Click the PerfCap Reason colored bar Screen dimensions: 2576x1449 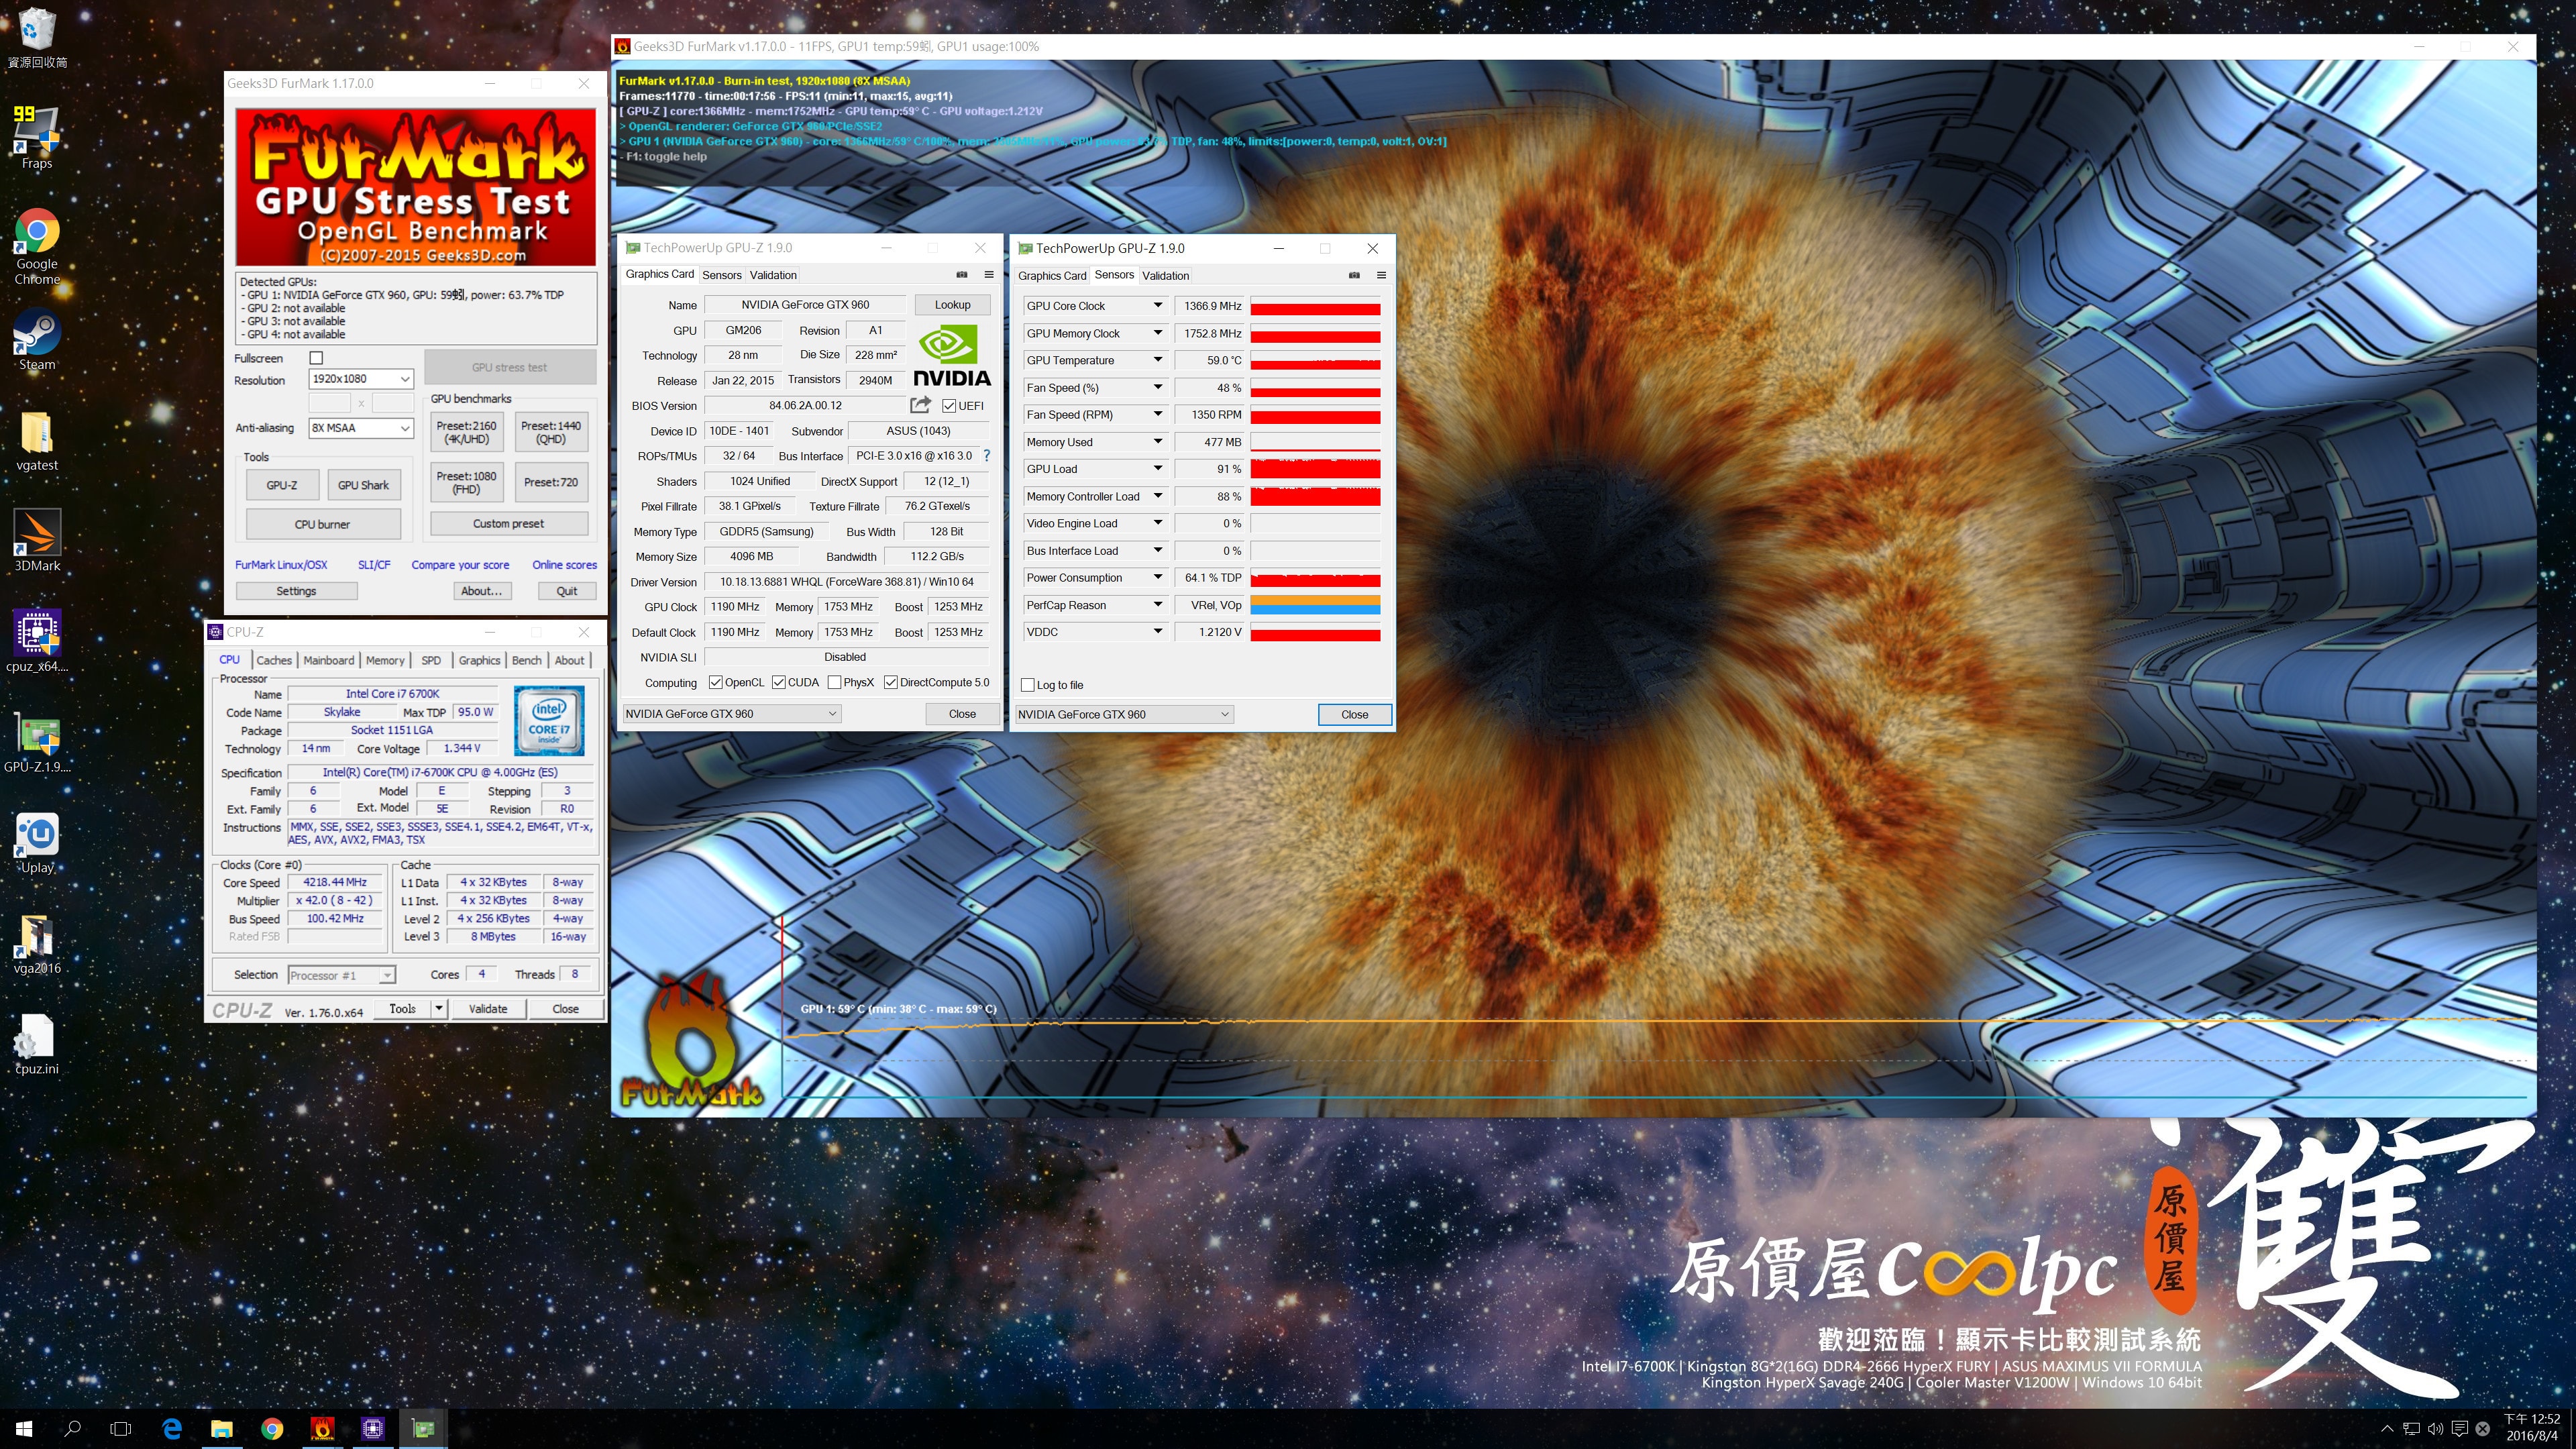(x=1314, y=605)
